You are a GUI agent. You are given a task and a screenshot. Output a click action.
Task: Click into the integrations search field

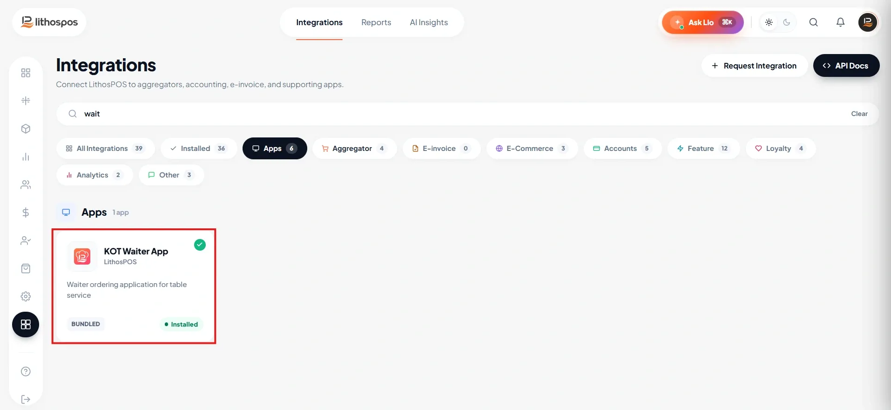467,114
